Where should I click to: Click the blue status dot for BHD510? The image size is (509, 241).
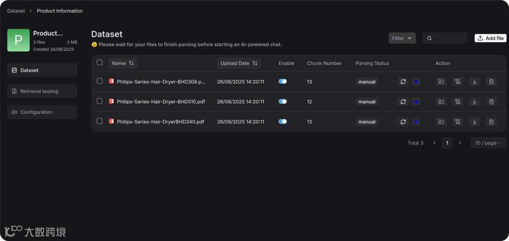click(x=416, y=101)
